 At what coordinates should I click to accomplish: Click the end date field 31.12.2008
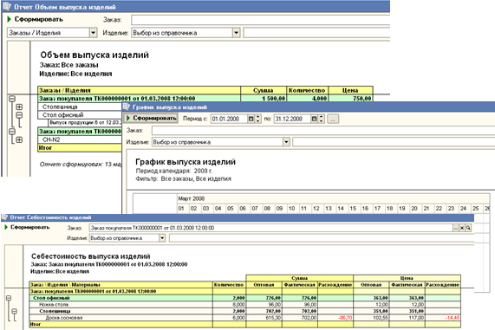292,119
